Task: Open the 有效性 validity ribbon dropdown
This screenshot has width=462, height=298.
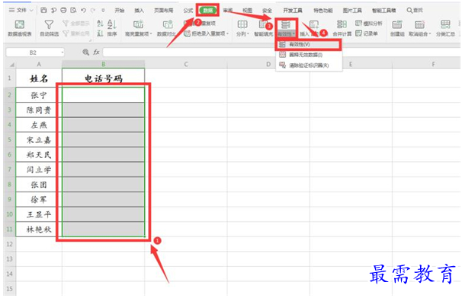Action: pyautogui.click(x=286, y=29)
